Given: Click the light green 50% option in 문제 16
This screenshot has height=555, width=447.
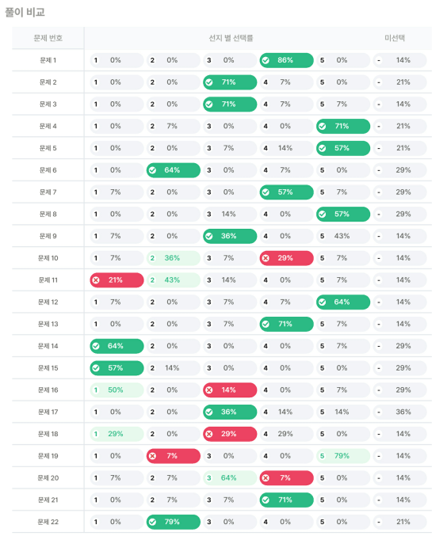Looking at the screenshot, I should click(x=117, y=390).
